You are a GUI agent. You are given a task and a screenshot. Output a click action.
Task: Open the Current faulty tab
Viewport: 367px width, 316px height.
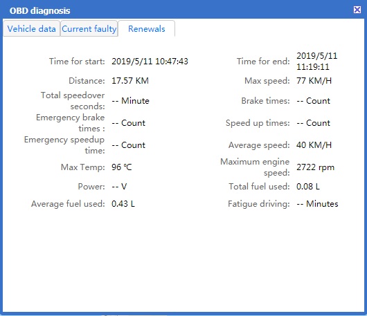coord(89,29)
